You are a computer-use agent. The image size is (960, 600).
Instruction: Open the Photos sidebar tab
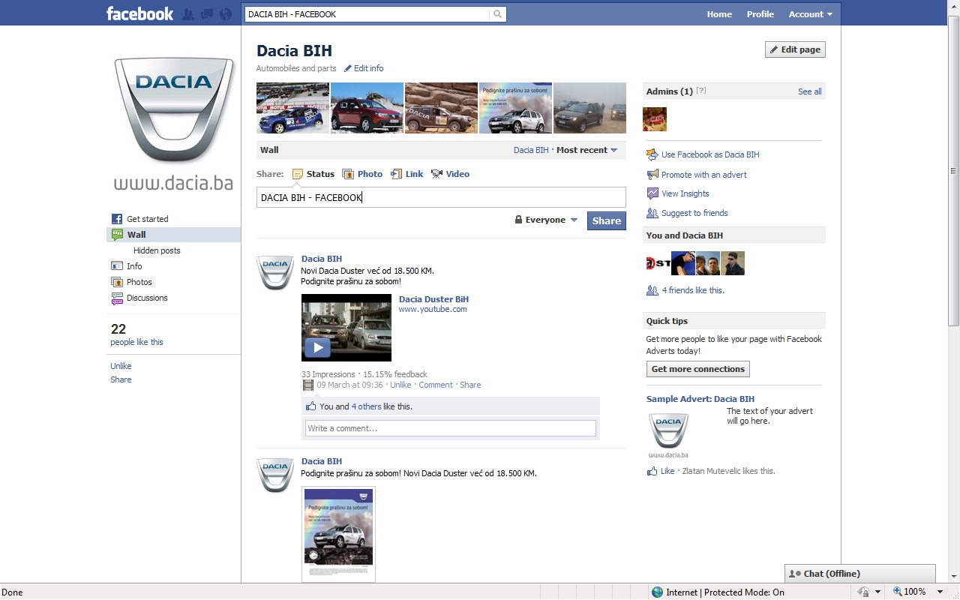tap(131, 282)
